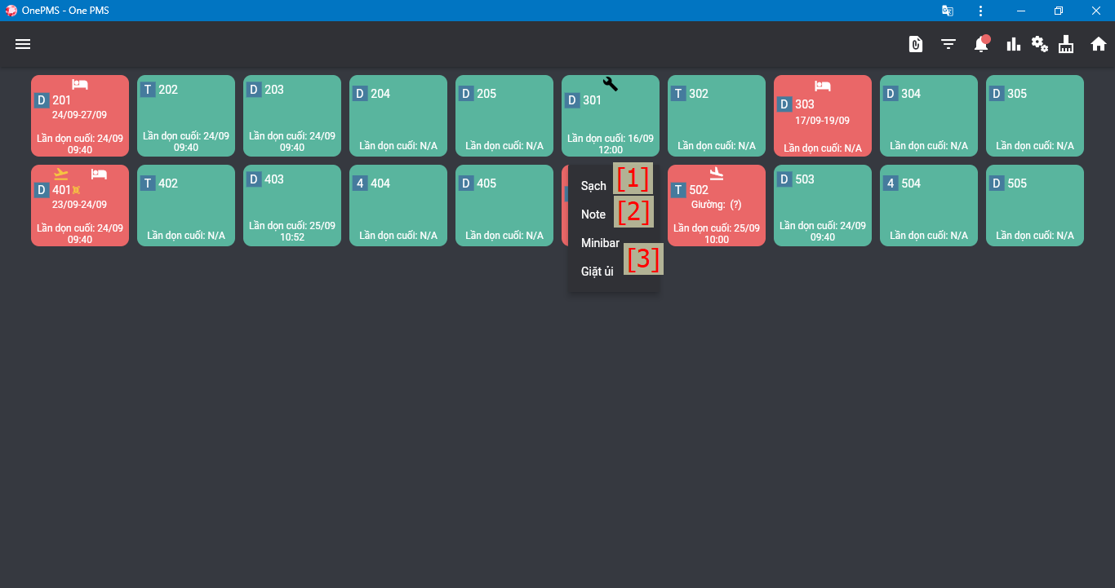Select room card 405
The height and width of the screenshot is (588, 1115).
(x=504, y=206)
